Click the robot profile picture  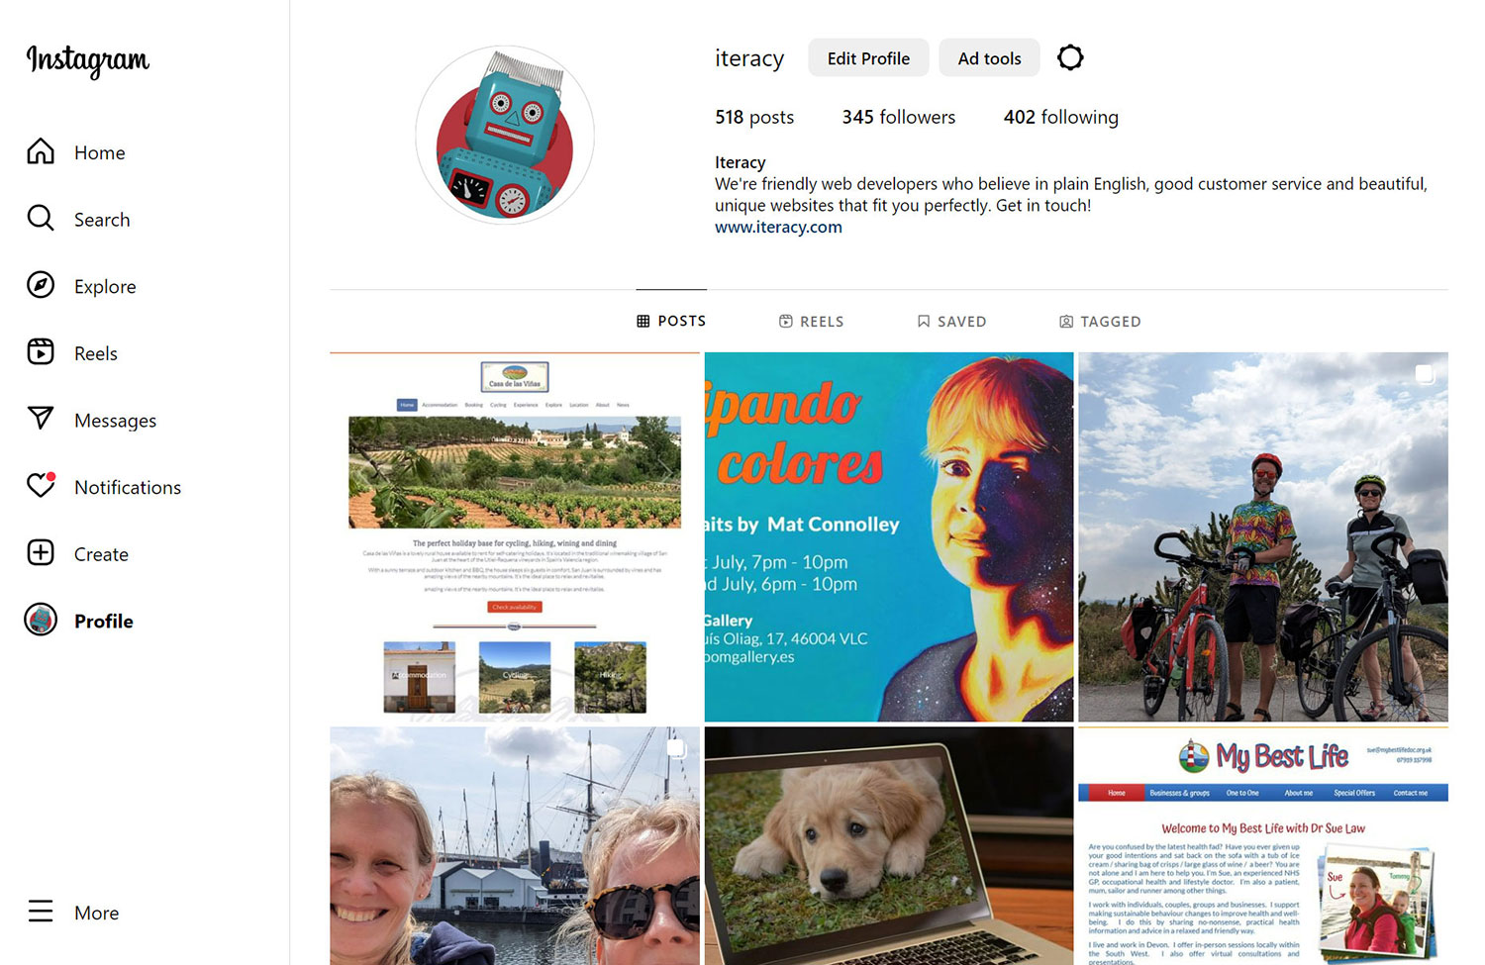coord(505,135)
